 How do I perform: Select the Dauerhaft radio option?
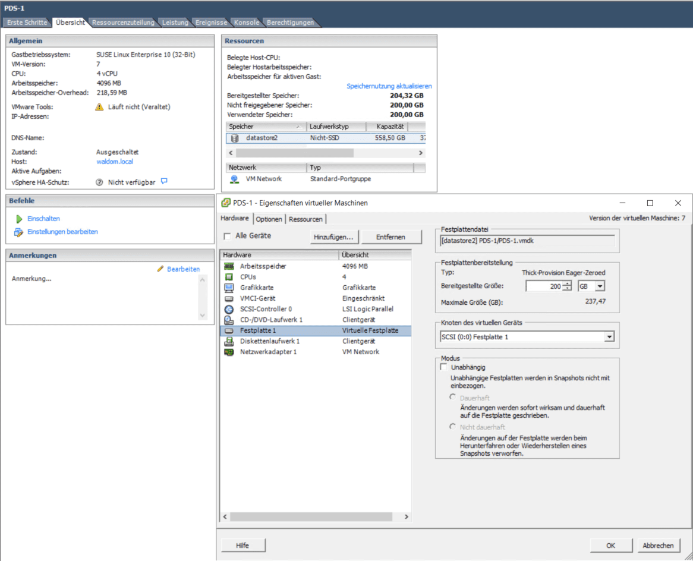click(x=452, y=397)
